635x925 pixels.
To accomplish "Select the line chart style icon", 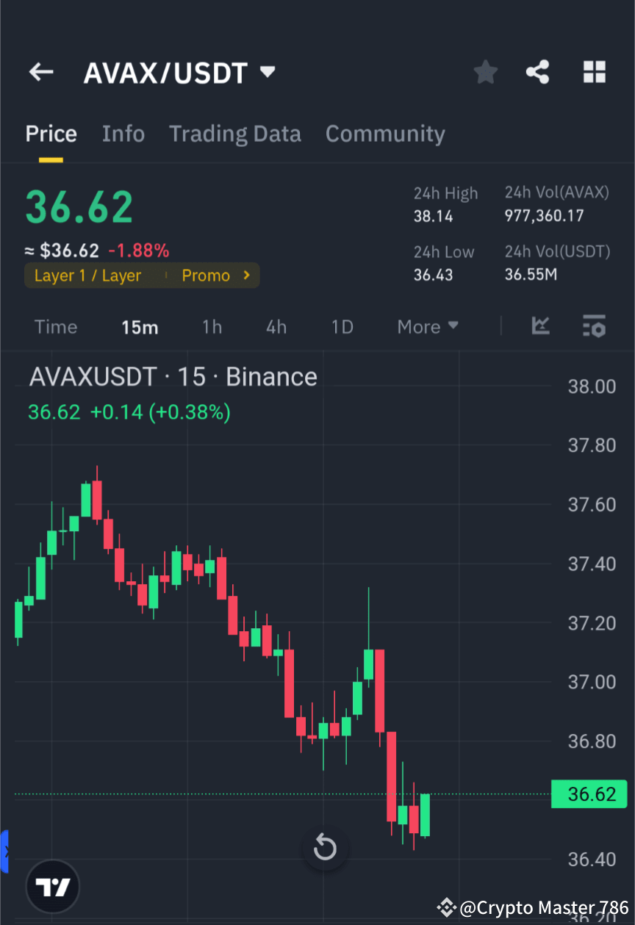I will (540, 327).
